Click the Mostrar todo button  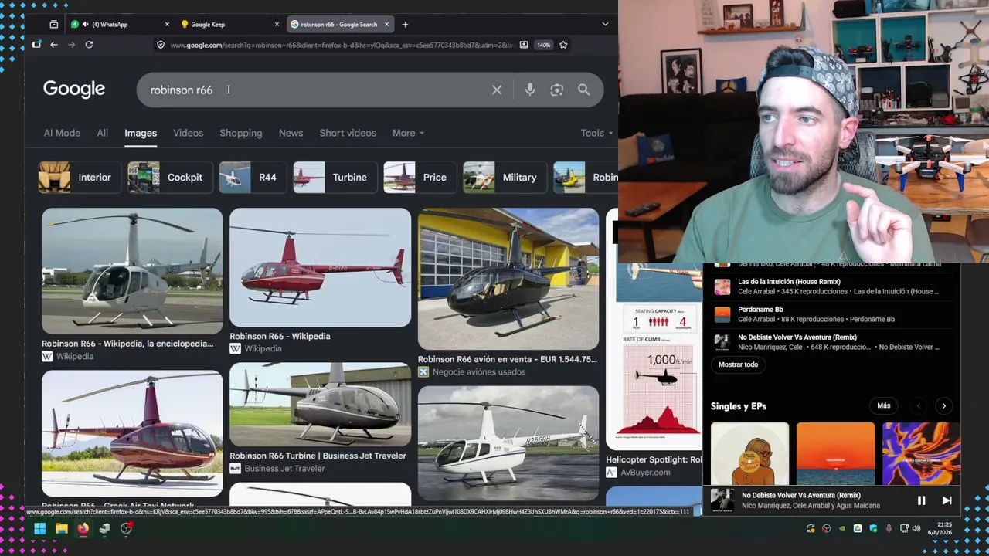coord(738,364)
